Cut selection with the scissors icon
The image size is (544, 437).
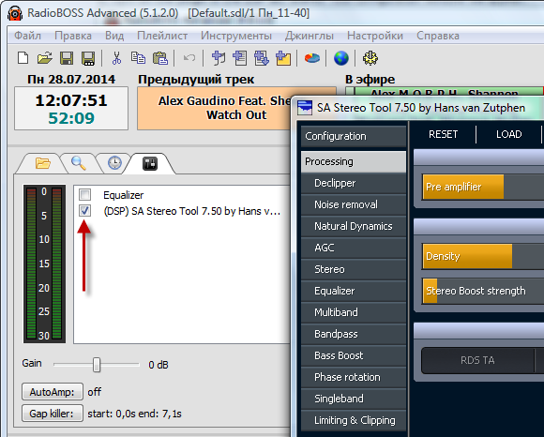coord(116,58)
